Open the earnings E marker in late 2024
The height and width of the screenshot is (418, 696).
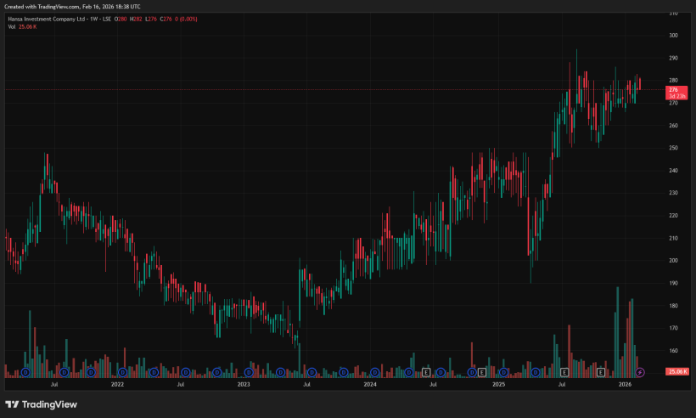482,372
